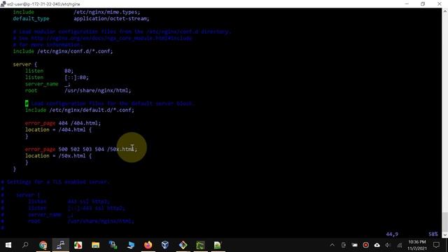
Task: Click '/etc/nginx/mime.types;' text
Action: click(x=107, y=12)
